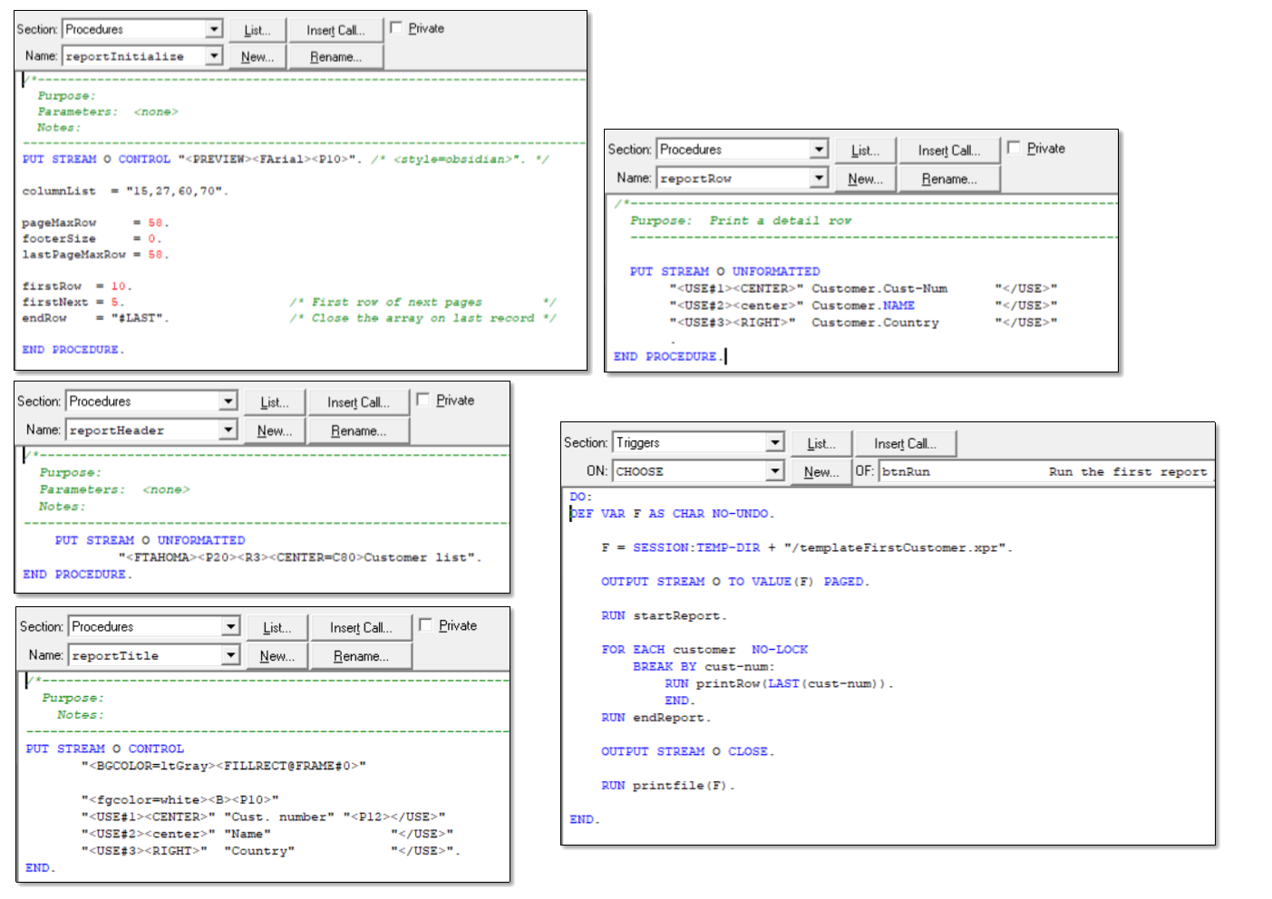Tick Private checkbox in reportRow window

(1015, 148)
